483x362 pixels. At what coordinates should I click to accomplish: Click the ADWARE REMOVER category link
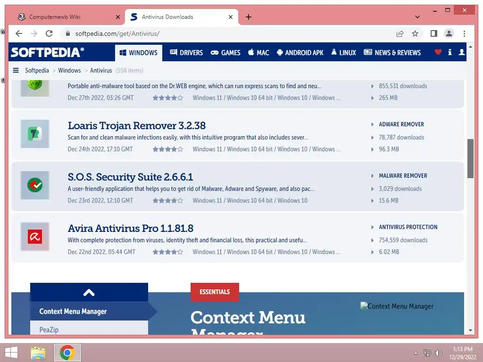pos(401,124)
